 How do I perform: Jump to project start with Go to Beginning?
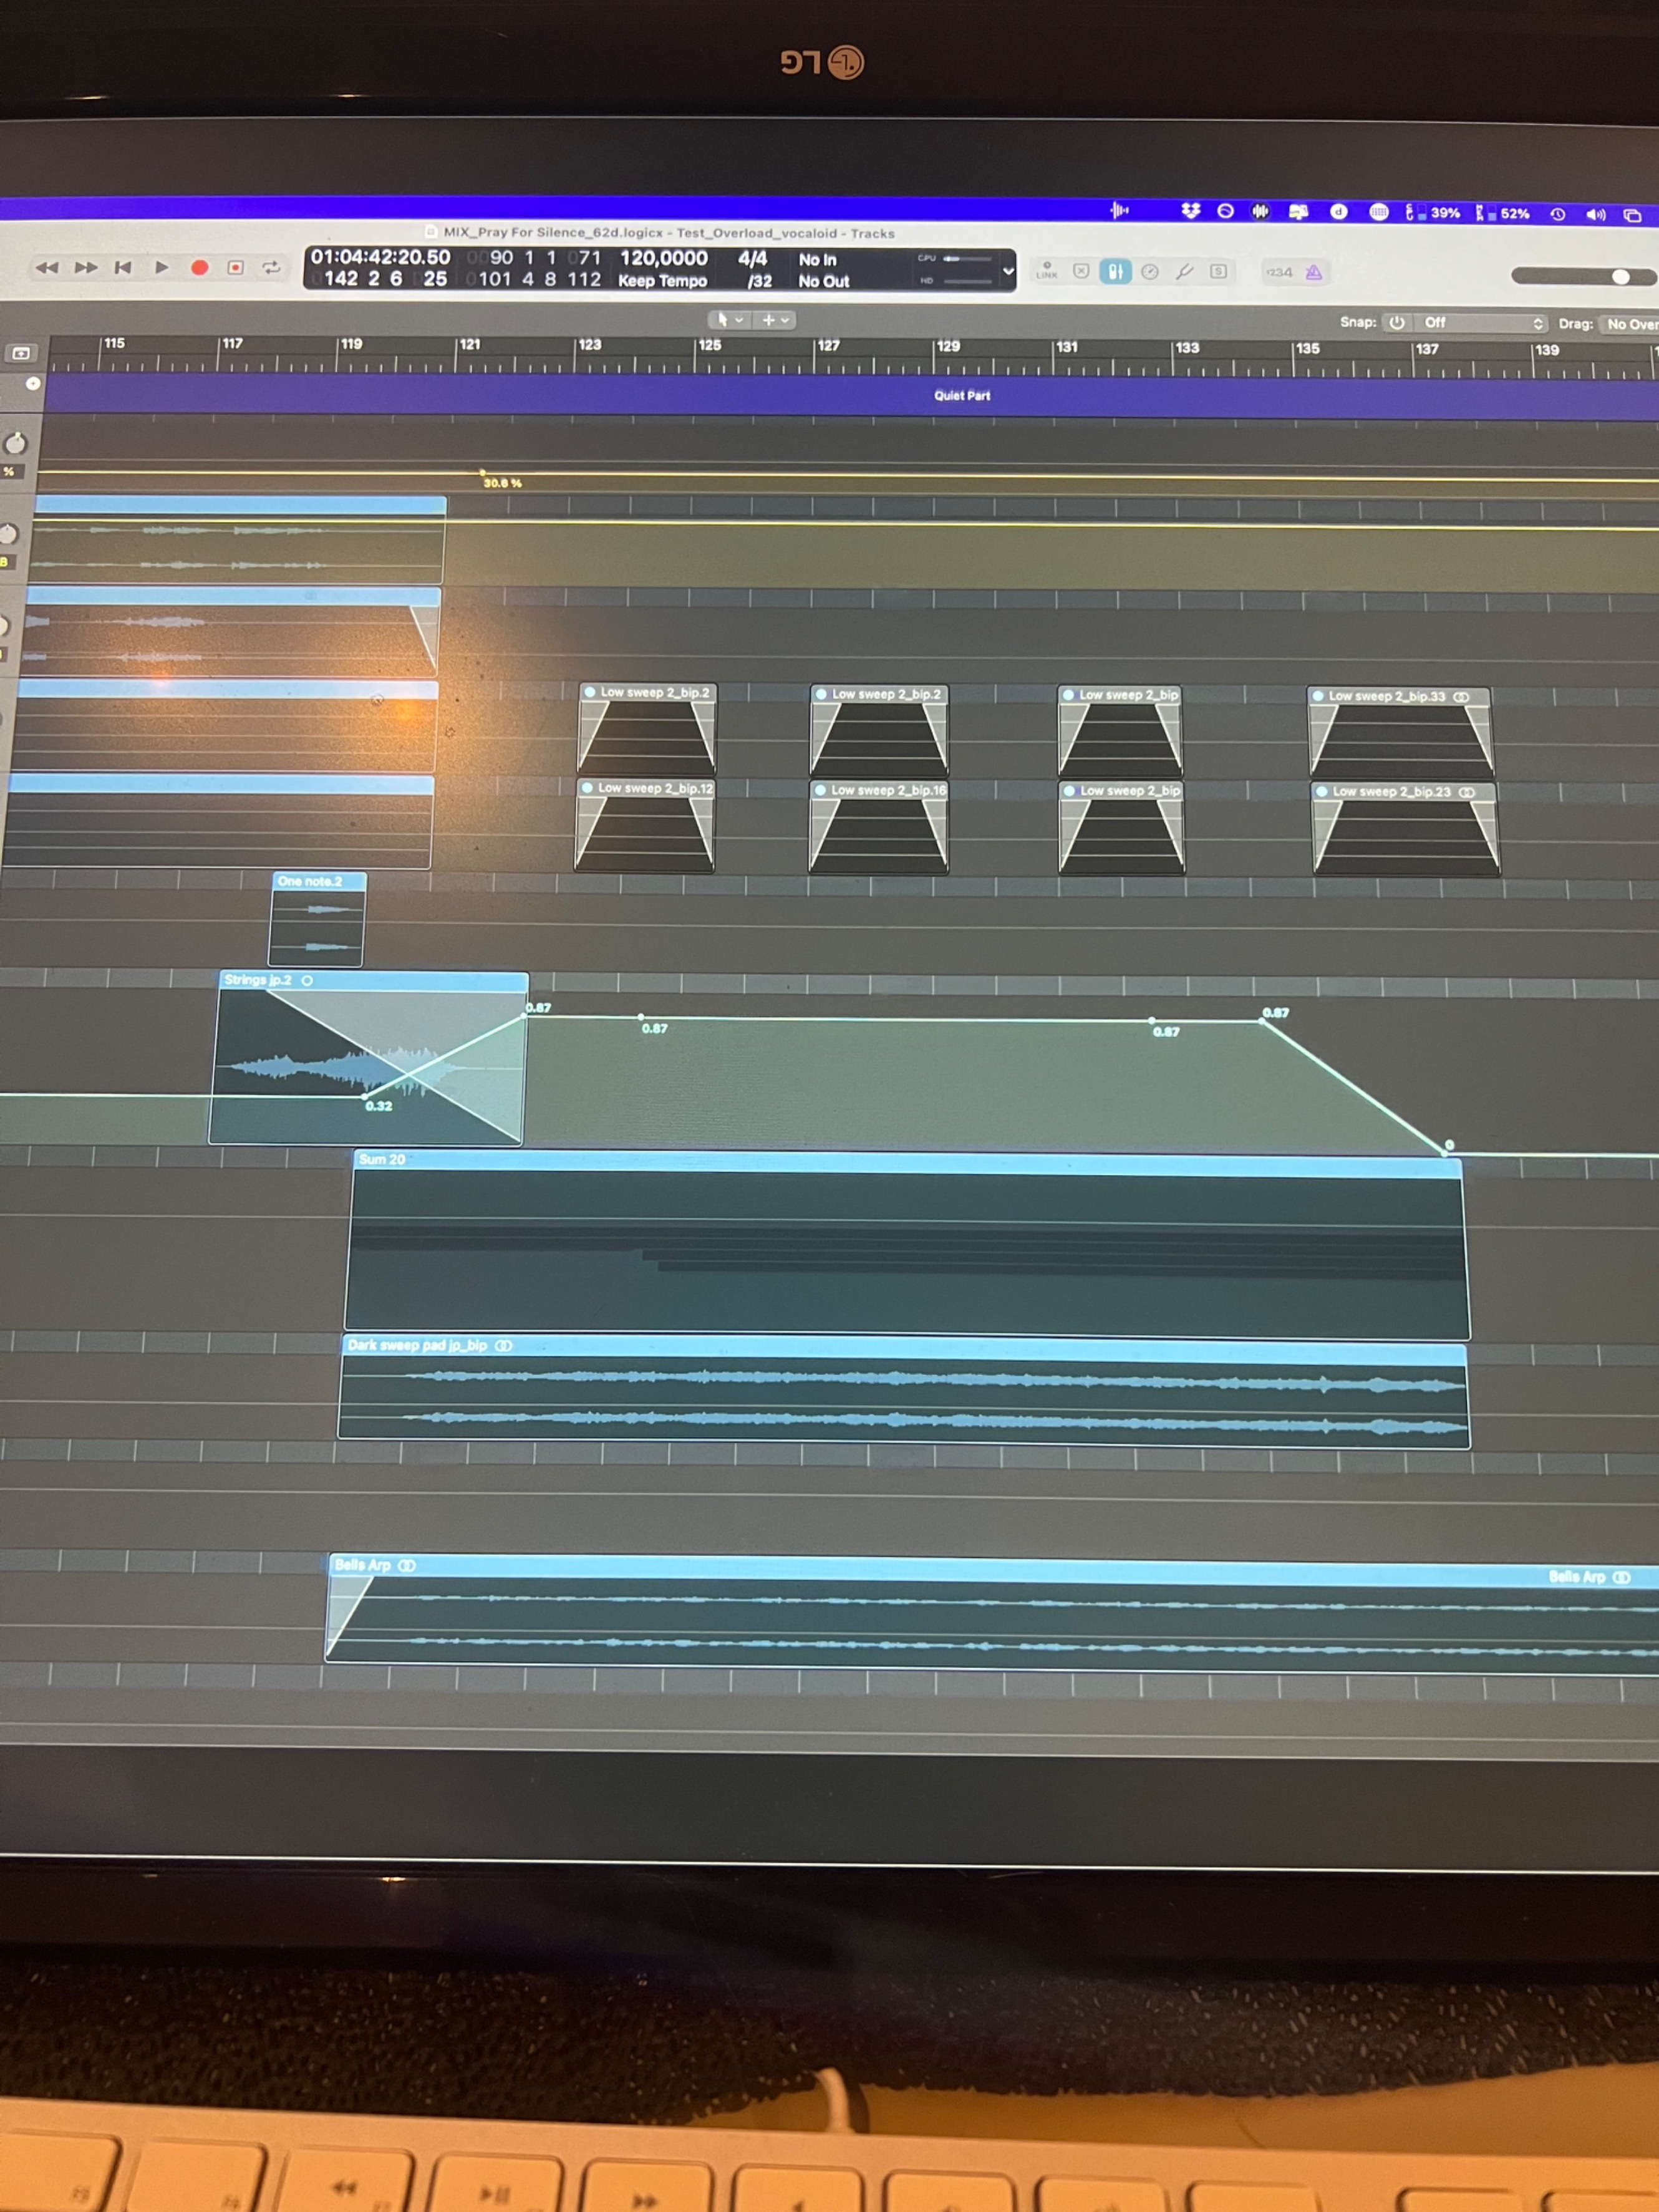(x=123, y=268)
